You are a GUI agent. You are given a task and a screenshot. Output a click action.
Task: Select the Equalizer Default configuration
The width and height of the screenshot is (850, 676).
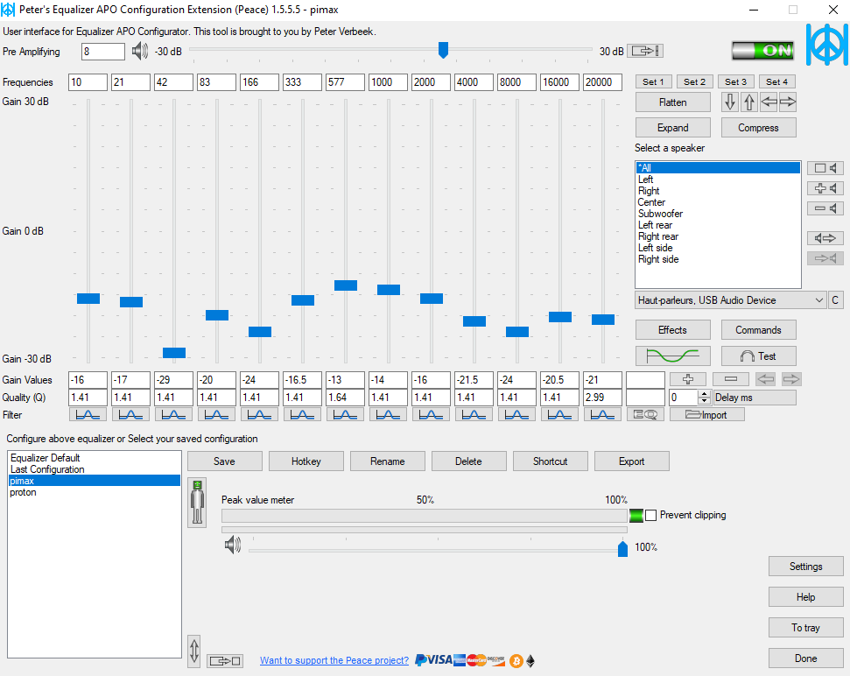pyautogui.click(x=95, y=458)
